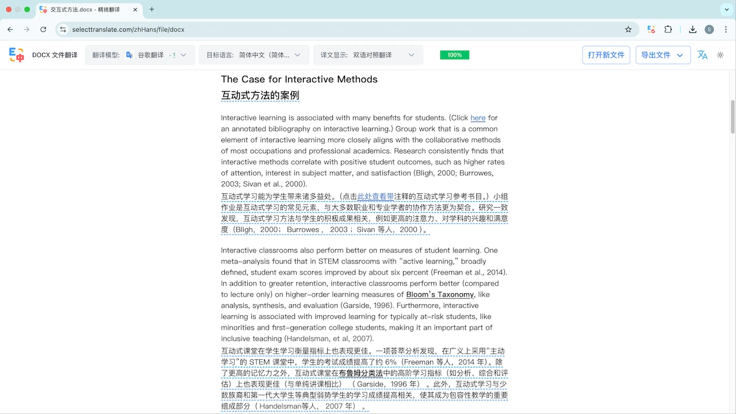The height and width of the screenshot is (414, 736).
Task: Click the 100% progress indicator bar
Action: (x=454, y=55)
